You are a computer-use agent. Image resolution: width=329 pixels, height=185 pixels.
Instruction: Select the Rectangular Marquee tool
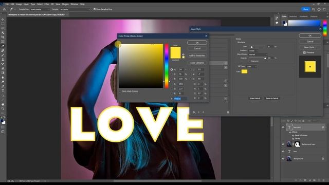3,24
